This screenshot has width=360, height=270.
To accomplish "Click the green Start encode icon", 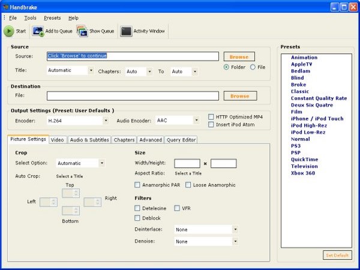I will 9,31.
